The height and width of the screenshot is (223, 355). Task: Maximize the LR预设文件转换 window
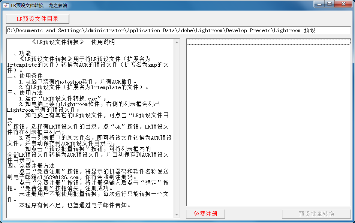(330, 4)
